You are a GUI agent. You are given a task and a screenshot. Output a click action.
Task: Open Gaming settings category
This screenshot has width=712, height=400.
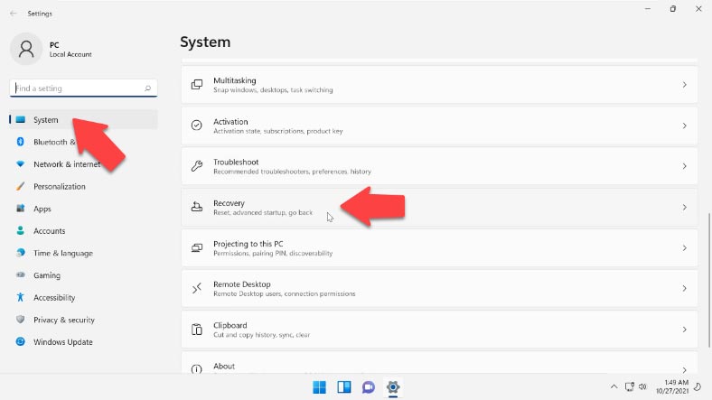click(x=83, y=275)
